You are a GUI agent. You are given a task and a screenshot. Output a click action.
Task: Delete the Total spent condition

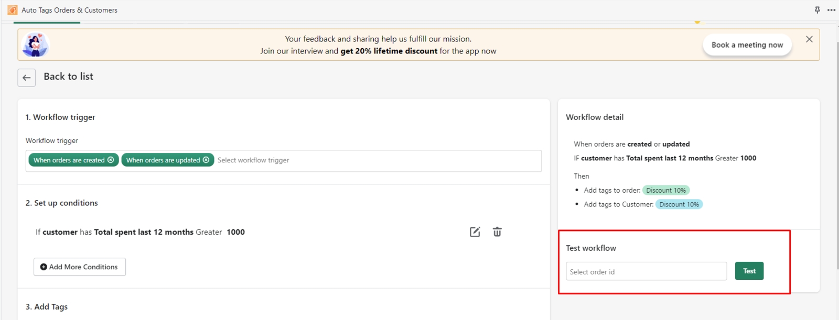(497, 232)
